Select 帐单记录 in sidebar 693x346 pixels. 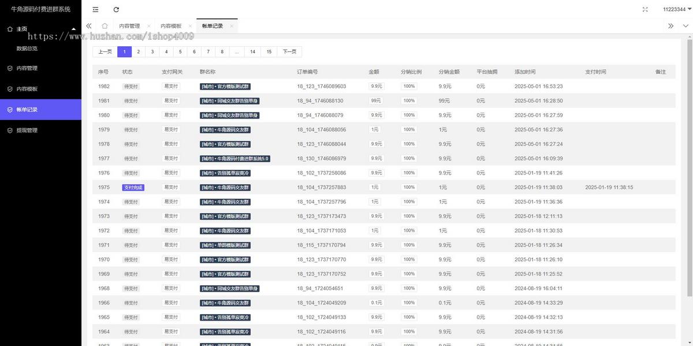coord(40,110)
